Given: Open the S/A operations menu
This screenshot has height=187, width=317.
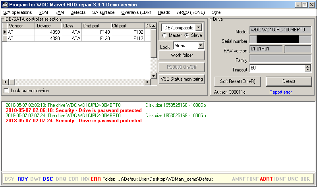Looking at the screenshot, I should [x=17, y=13].
